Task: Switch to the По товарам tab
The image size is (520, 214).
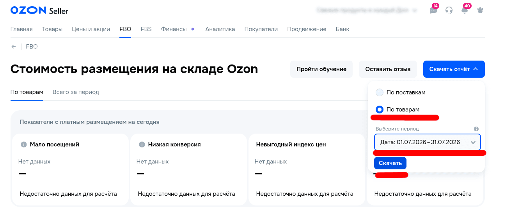Action: pyautogui.click(x=27, y=92)
